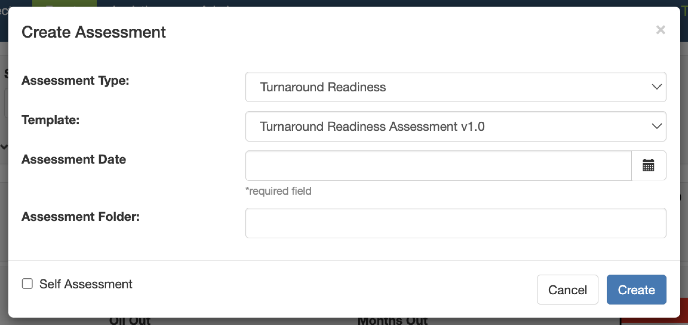Viewport: 688px width, 325px height.
Task: Click the Template dropdown chevron arrow
Action: [656, 126]
